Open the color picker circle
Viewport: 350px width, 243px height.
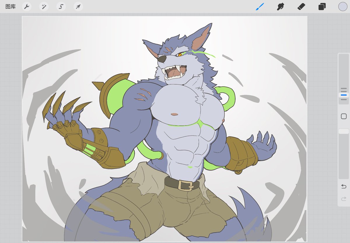[x=343, y=6]
